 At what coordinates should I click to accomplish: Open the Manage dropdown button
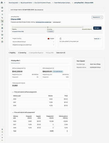[x=97, y=28]
